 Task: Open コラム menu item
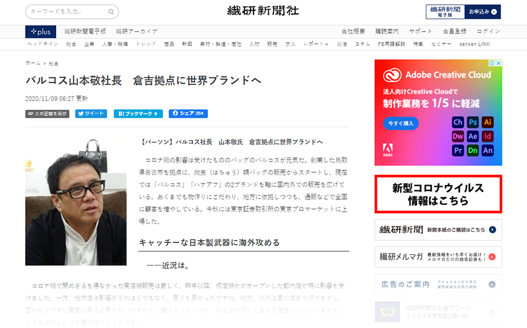[x=362, y=44]
